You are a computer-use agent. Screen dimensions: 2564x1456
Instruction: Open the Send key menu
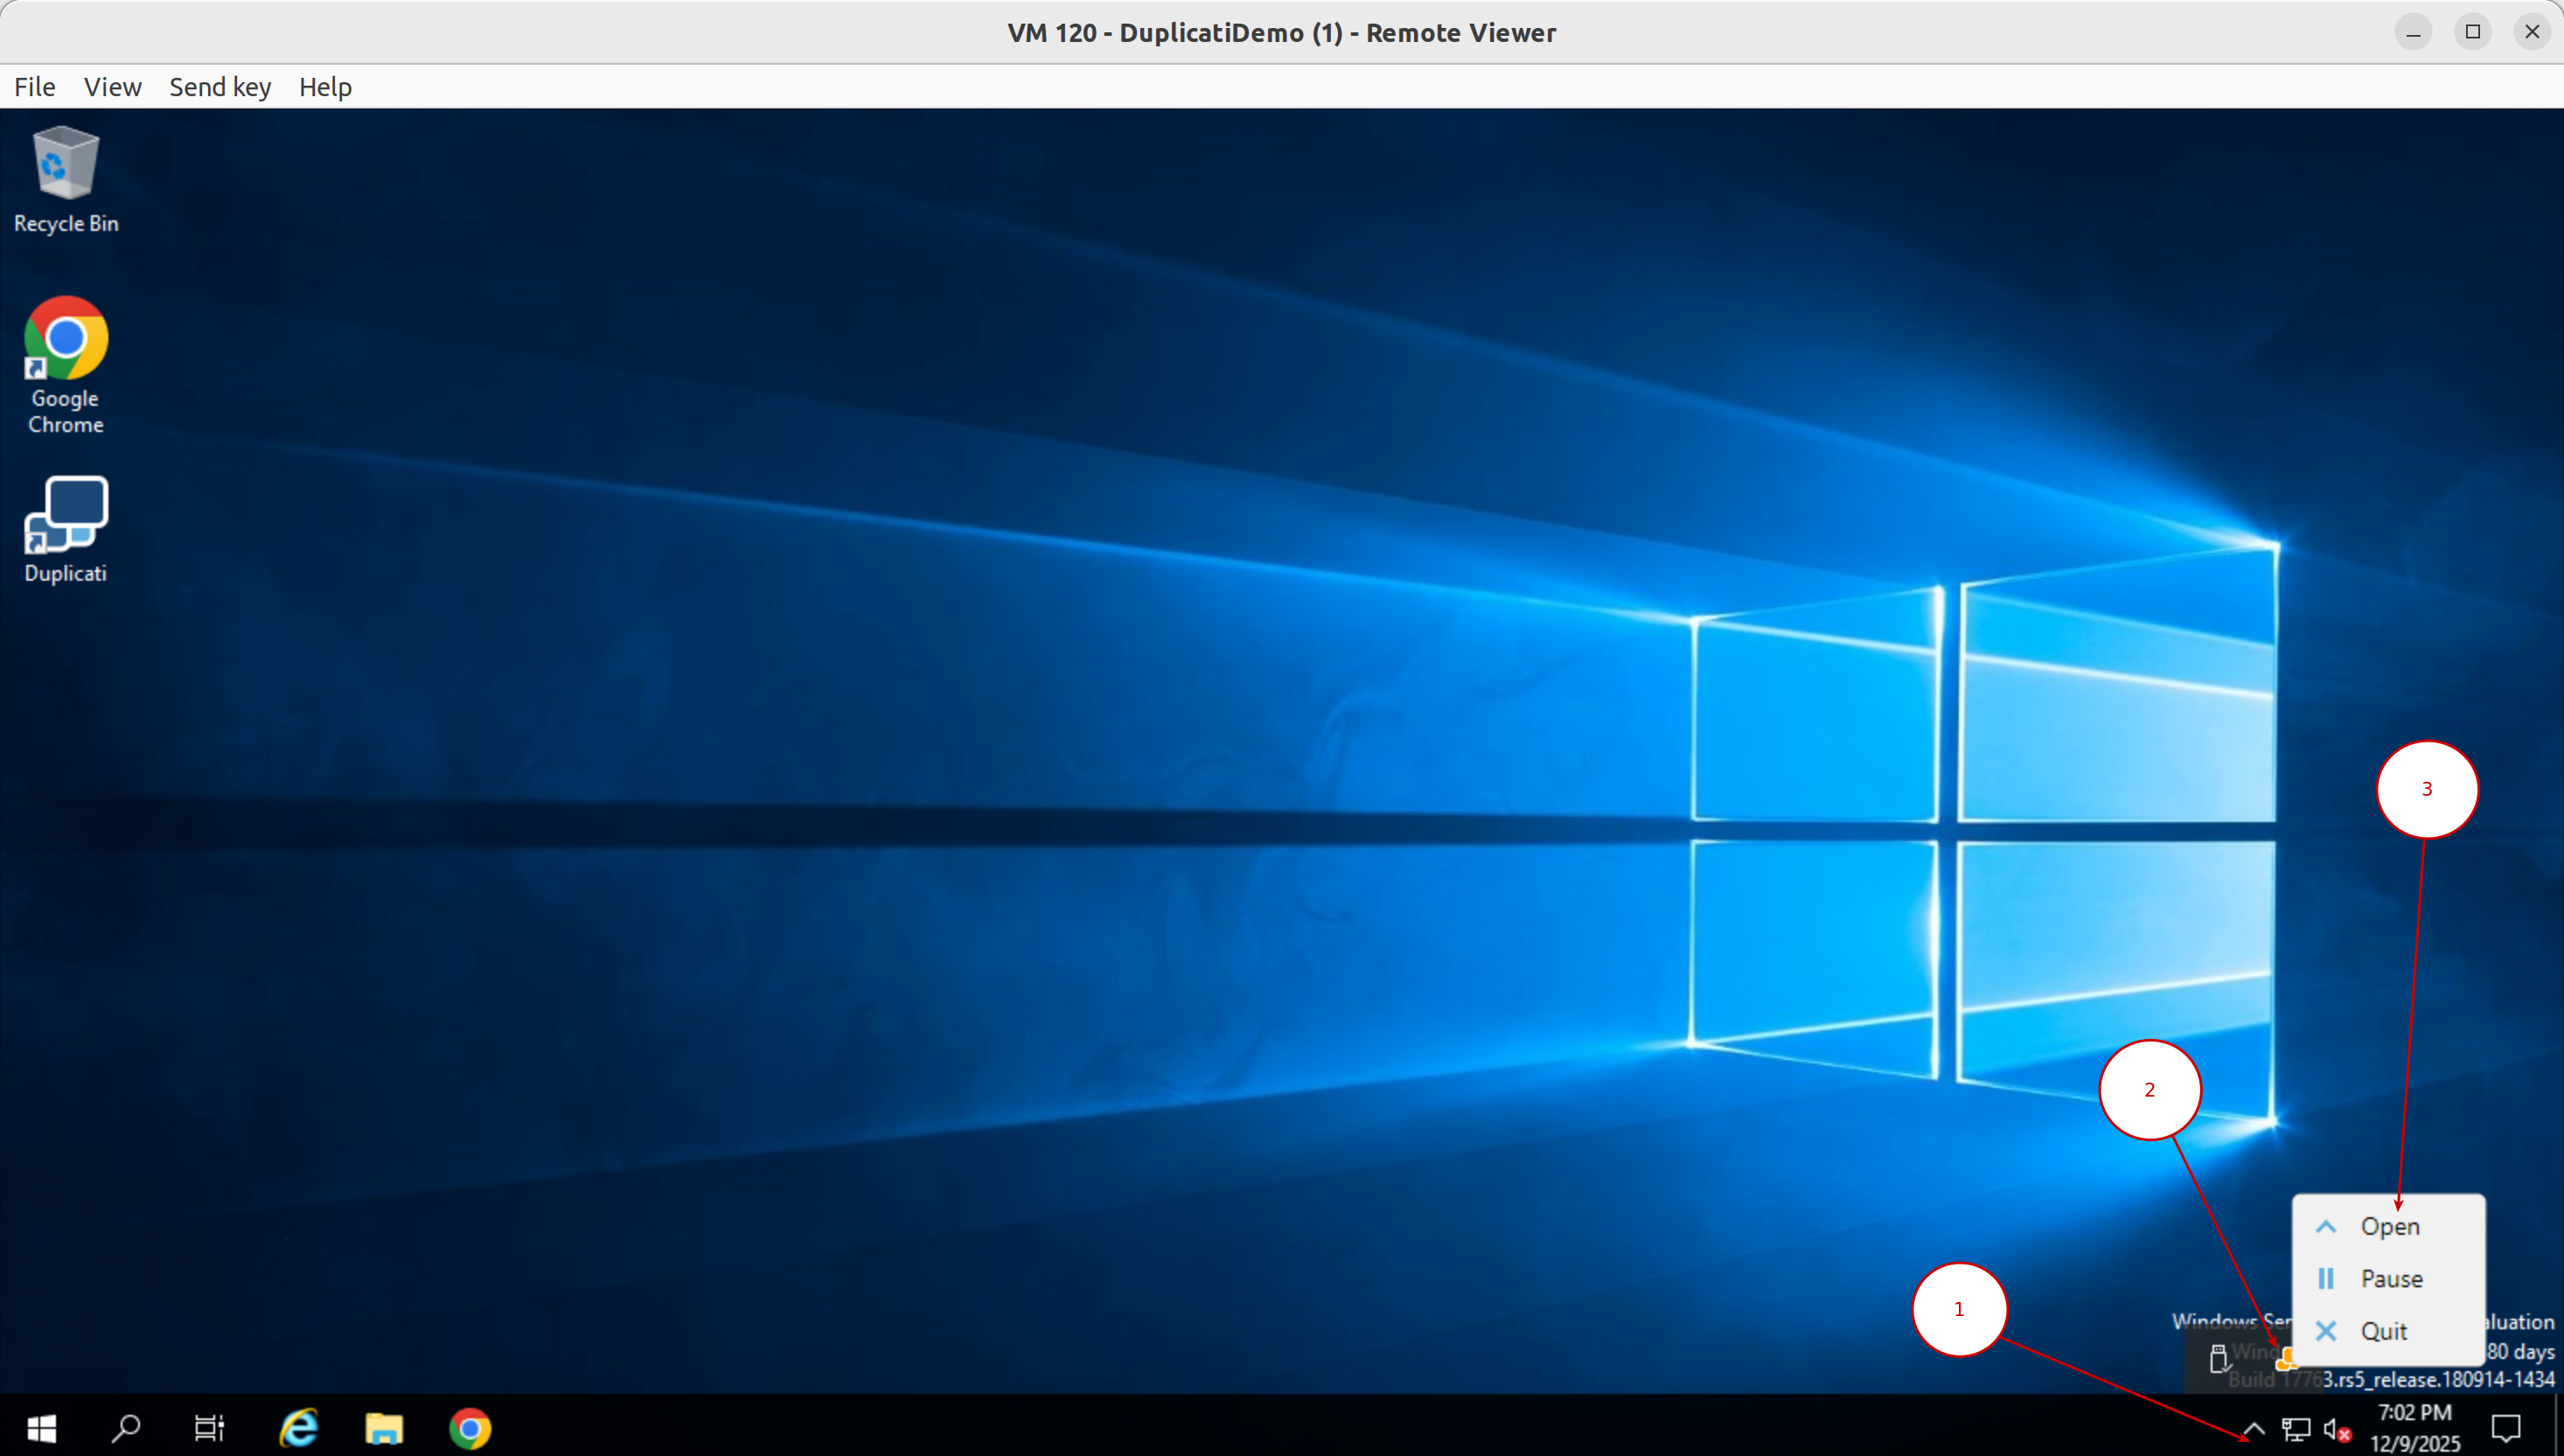pyautogui.click(x=220, y=87)
